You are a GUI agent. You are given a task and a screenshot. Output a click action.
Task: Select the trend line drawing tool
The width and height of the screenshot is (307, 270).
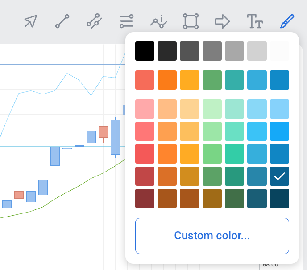tap(62, 21)
